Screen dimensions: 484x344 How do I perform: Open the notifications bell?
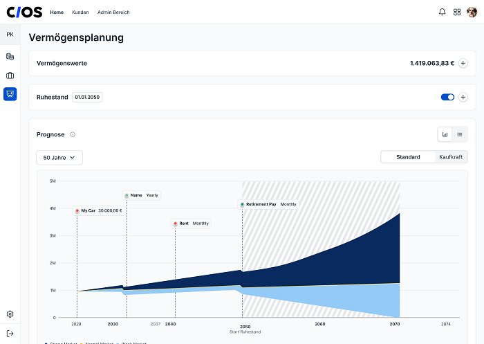click(442, 12)
